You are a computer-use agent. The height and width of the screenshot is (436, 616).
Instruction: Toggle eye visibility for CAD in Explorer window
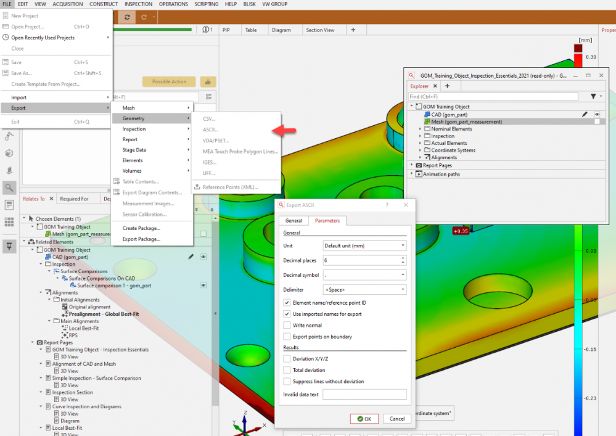tap(597, 114)
